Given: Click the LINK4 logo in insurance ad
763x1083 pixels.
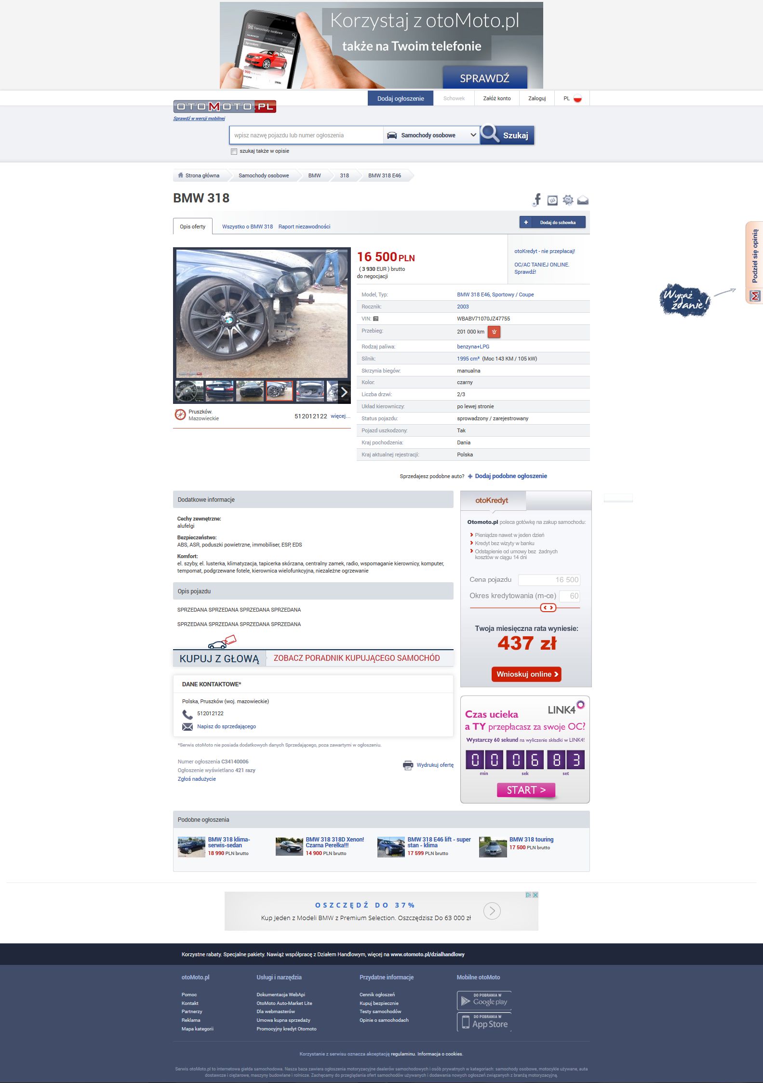Looking at the screenshot, I should click(566, 708).
